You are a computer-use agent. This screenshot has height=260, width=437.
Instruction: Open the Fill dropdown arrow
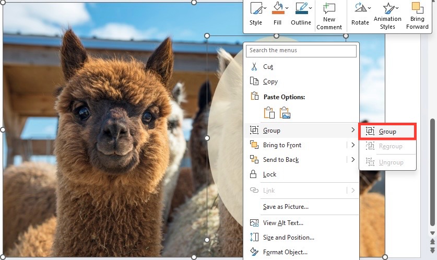pos(287,8)
